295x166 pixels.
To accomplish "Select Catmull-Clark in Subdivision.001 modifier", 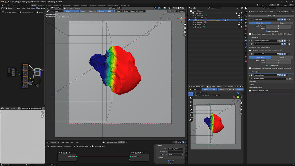I will 260,57.
